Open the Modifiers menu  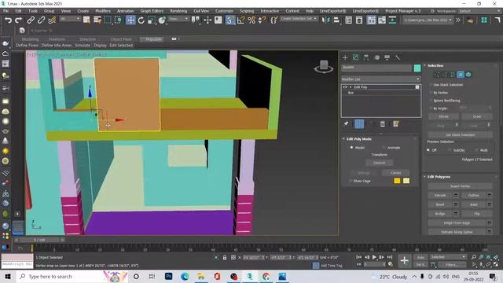pyautogui.click(x=103, y=11)
